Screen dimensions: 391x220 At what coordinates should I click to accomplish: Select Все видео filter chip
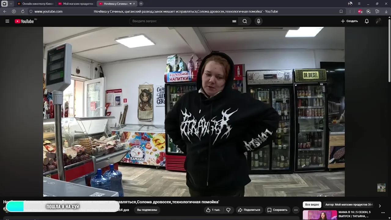click(312, 205)
